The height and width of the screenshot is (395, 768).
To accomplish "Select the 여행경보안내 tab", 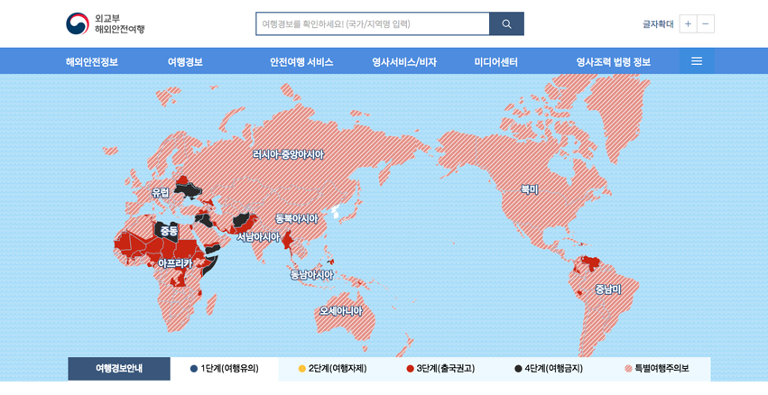I will [x=119, y=369].
